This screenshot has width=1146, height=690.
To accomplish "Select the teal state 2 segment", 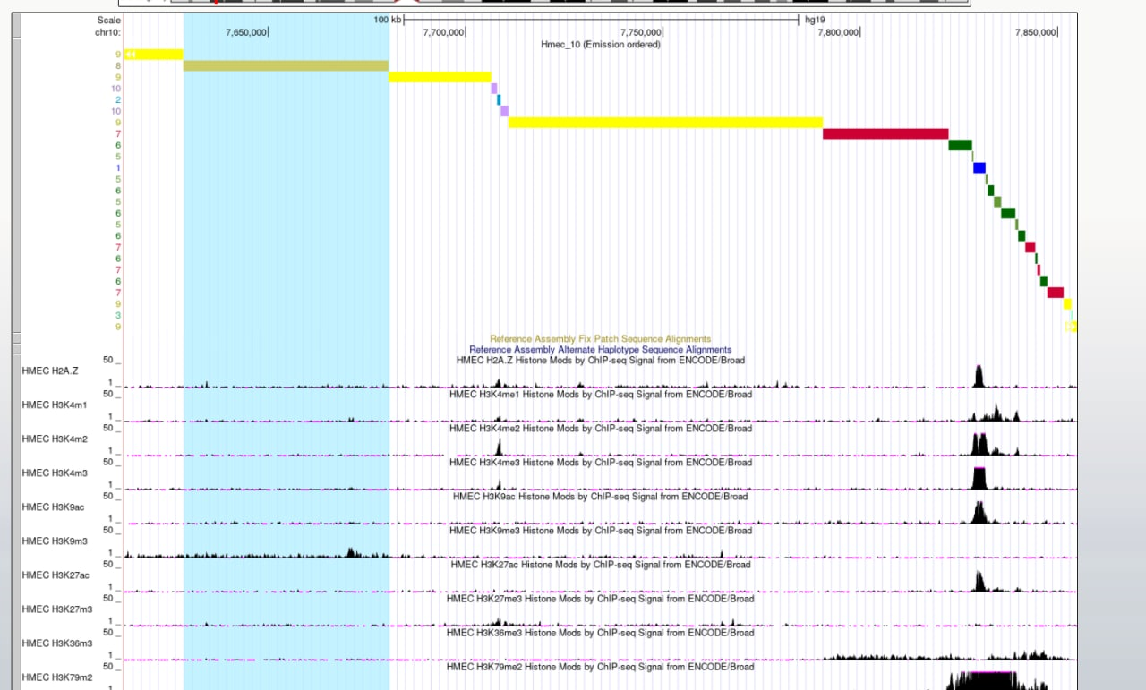I will 499,99.
